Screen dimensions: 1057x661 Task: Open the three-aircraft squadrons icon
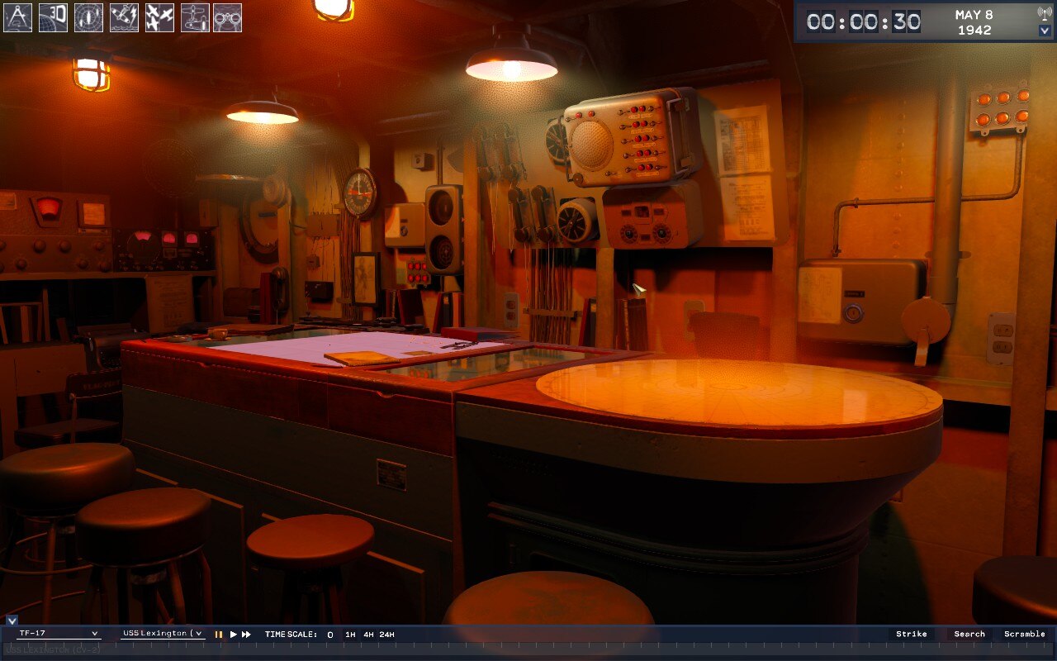pos(159,17)
